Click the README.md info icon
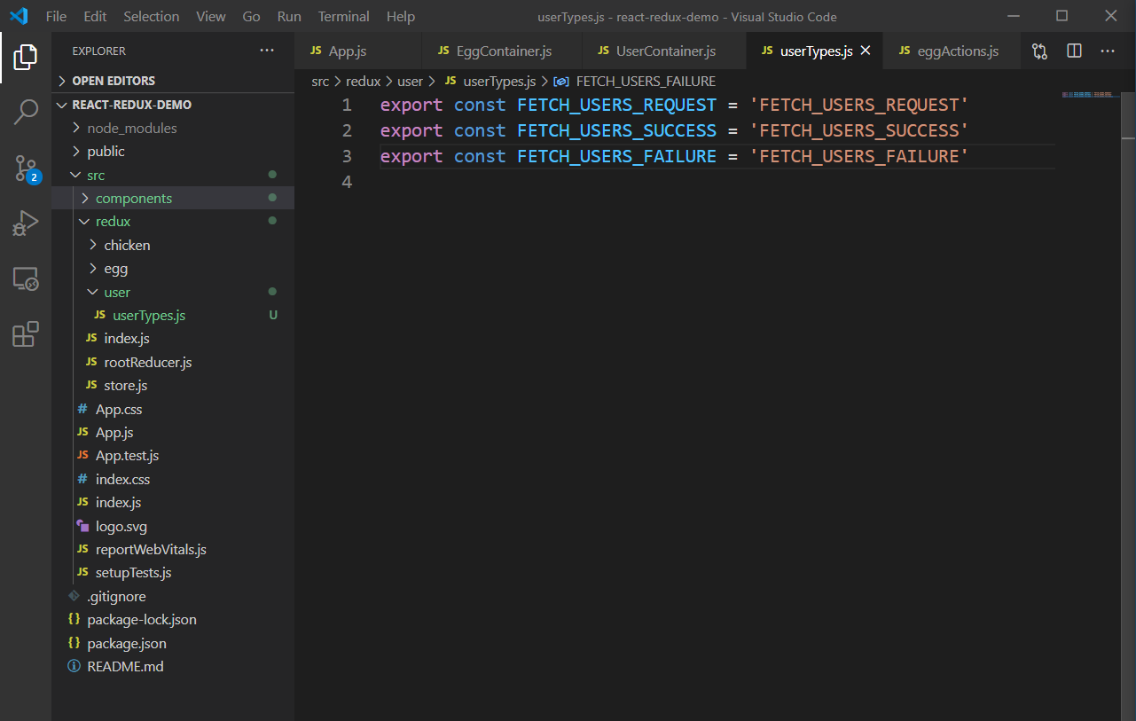Image resolution: width=1136 pixels, height=721 pixels. pos(74,666)
